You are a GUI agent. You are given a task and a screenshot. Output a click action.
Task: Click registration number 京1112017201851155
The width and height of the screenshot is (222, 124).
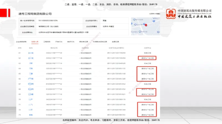(116, 68)
